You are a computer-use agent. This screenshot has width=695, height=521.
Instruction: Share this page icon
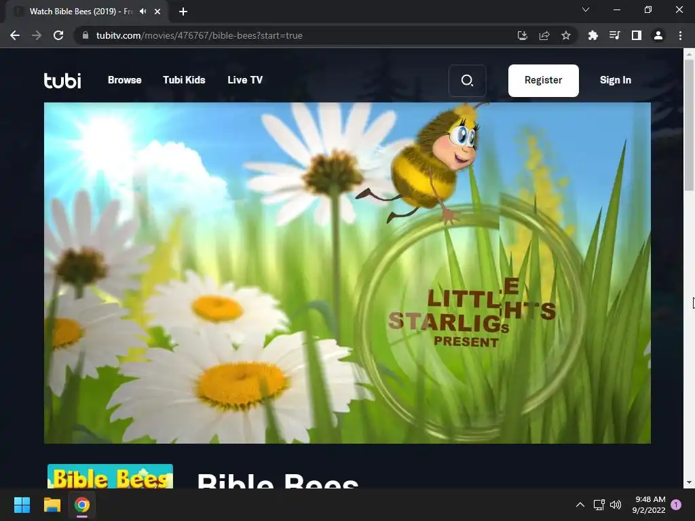click(544, 35)
